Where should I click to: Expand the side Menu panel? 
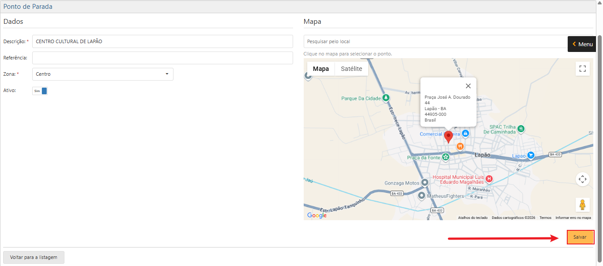(x=582, y=44)
